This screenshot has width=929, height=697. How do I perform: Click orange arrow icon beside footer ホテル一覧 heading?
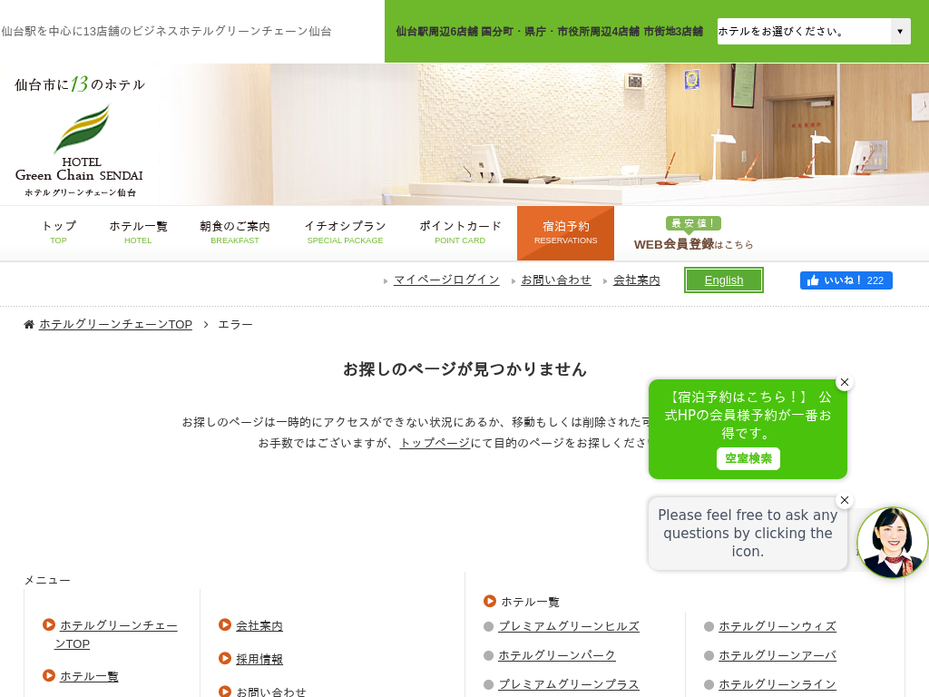click(489, 601)
